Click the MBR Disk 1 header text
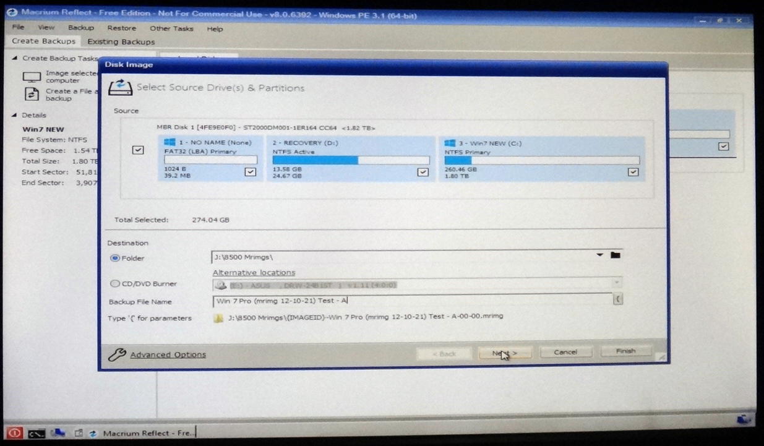Screen dimensions: 764x446 tap(266, 128)
